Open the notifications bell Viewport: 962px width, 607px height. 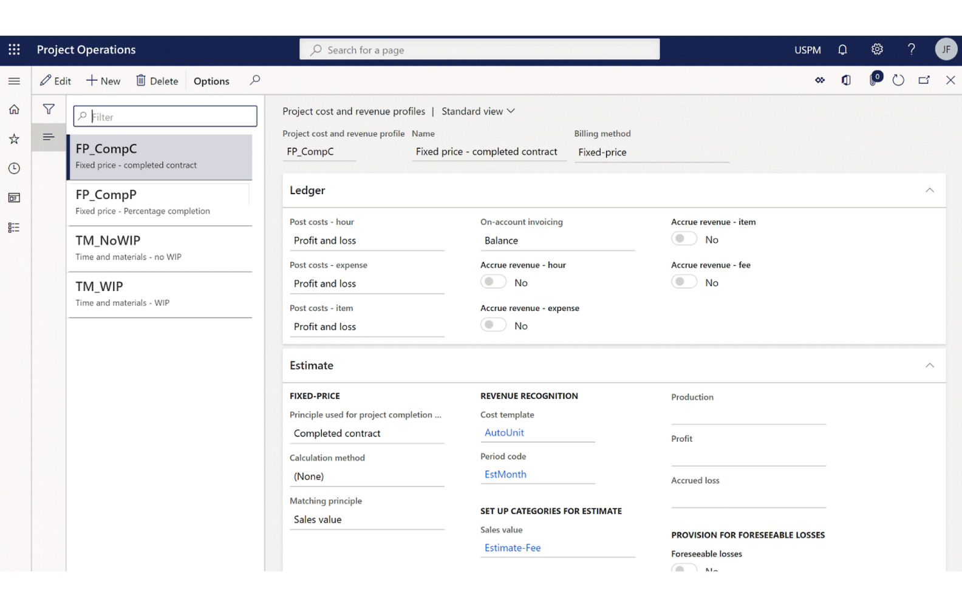(x=842, y=50)
